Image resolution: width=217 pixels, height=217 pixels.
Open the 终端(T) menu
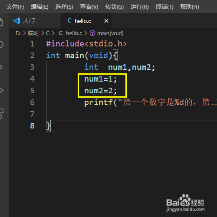tap(164, 7)
